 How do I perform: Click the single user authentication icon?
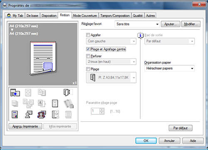point(28,114)
